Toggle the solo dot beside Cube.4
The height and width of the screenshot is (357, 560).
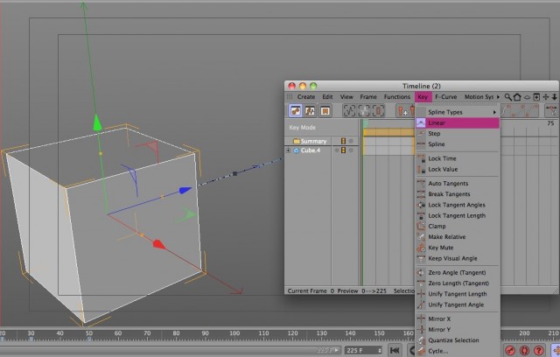[336, 150]
